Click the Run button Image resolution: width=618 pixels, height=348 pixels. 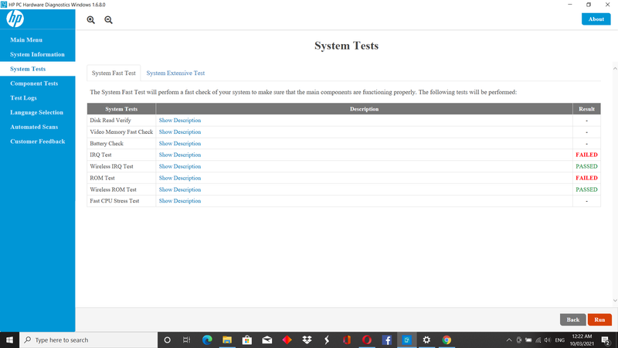point(599,319)
